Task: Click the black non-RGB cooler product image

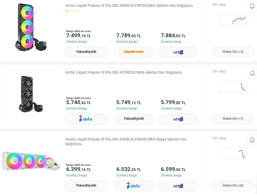Action: (31, 94)
